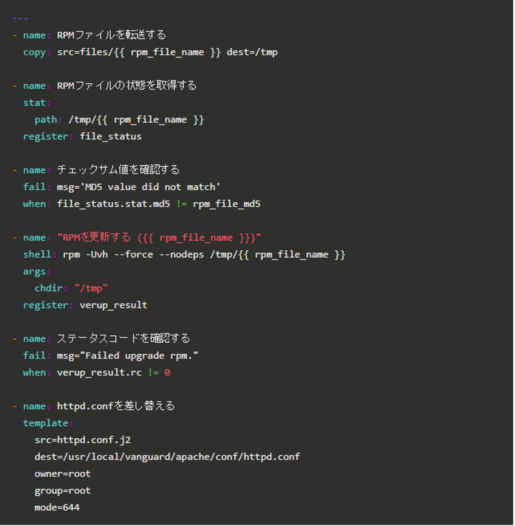Click the file_status register value
515x526 pixels.
(x=111, y=137)
